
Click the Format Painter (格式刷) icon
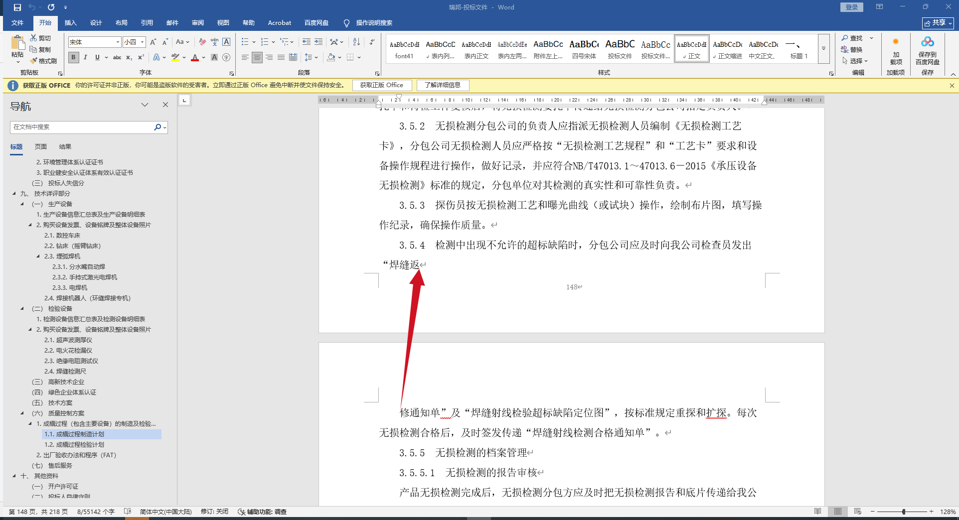click(x=43, y=61)
